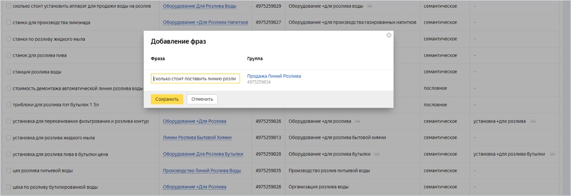The image size is (571, 196).
Task: Open ellipsis icon after "Оборудование +для розлива бутылки"
Action: pos(377,154)
